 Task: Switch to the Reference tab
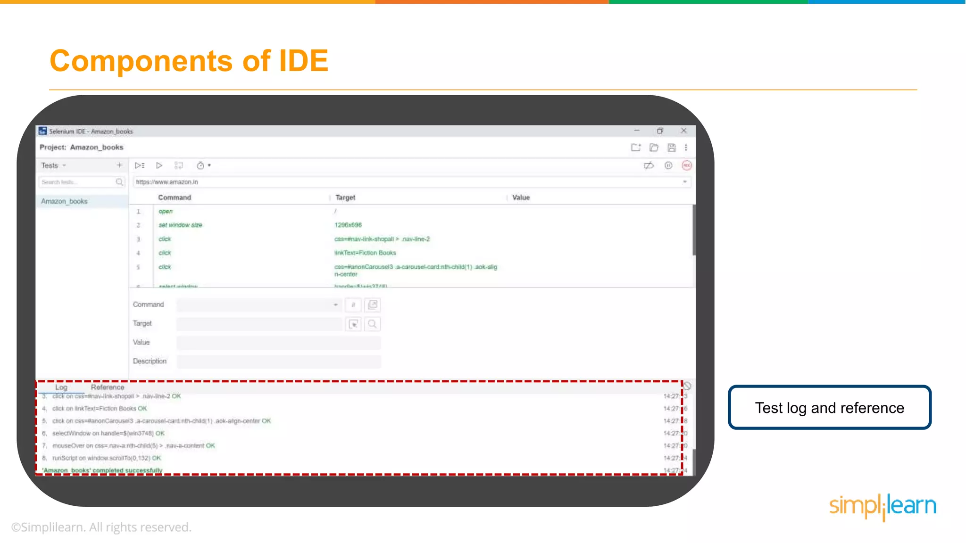[x=108, y=387]
